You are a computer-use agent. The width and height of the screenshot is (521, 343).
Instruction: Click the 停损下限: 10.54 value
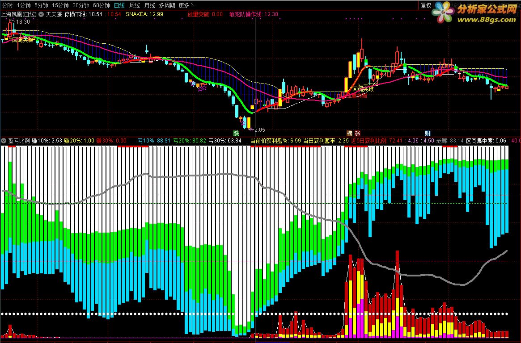click(x=83, y=14)
